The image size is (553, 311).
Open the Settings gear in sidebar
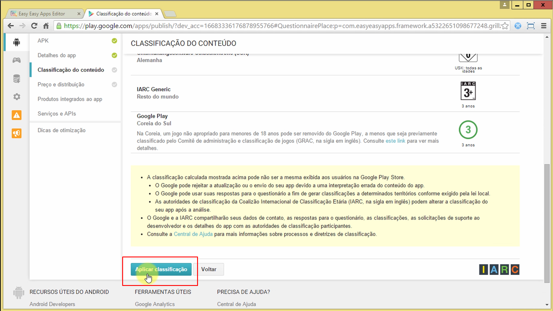[16, 97]
